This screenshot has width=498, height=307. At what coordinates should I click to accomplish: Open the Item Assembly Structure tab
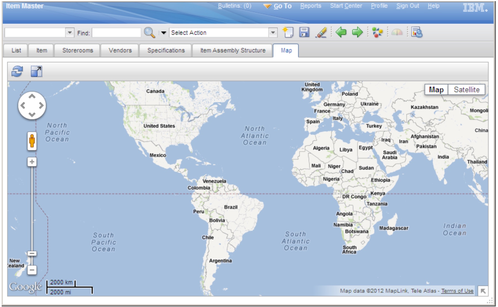233,51
